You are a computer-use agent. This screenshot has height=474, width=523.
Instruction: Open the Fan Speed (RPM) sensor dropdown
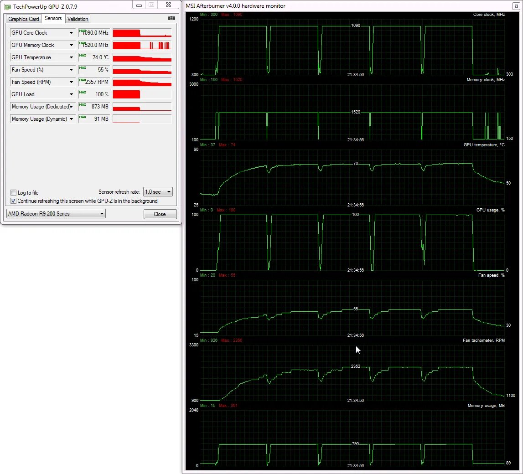[x=71, y=82]
